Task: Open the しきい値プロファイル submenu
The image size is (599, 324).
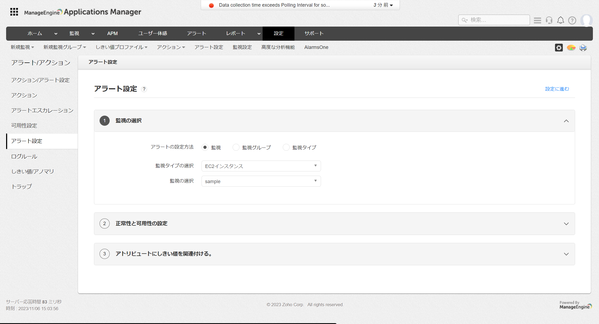Action: (121, 47)
